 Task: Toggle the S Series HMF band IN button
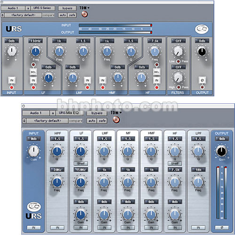tap(102, 80)
